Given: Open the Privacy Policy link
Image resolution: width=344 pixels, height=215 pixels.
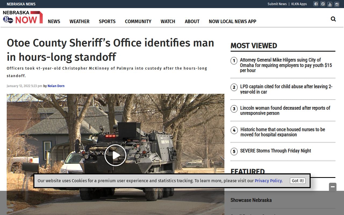Looking at the screenshot, I should click(269, 181).
